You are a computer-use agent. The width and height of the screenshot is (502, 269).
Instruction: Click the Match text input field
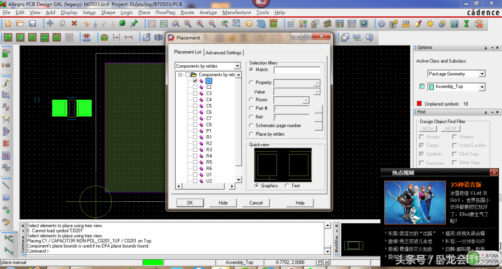pyautogui.click(x=297, y=70)
